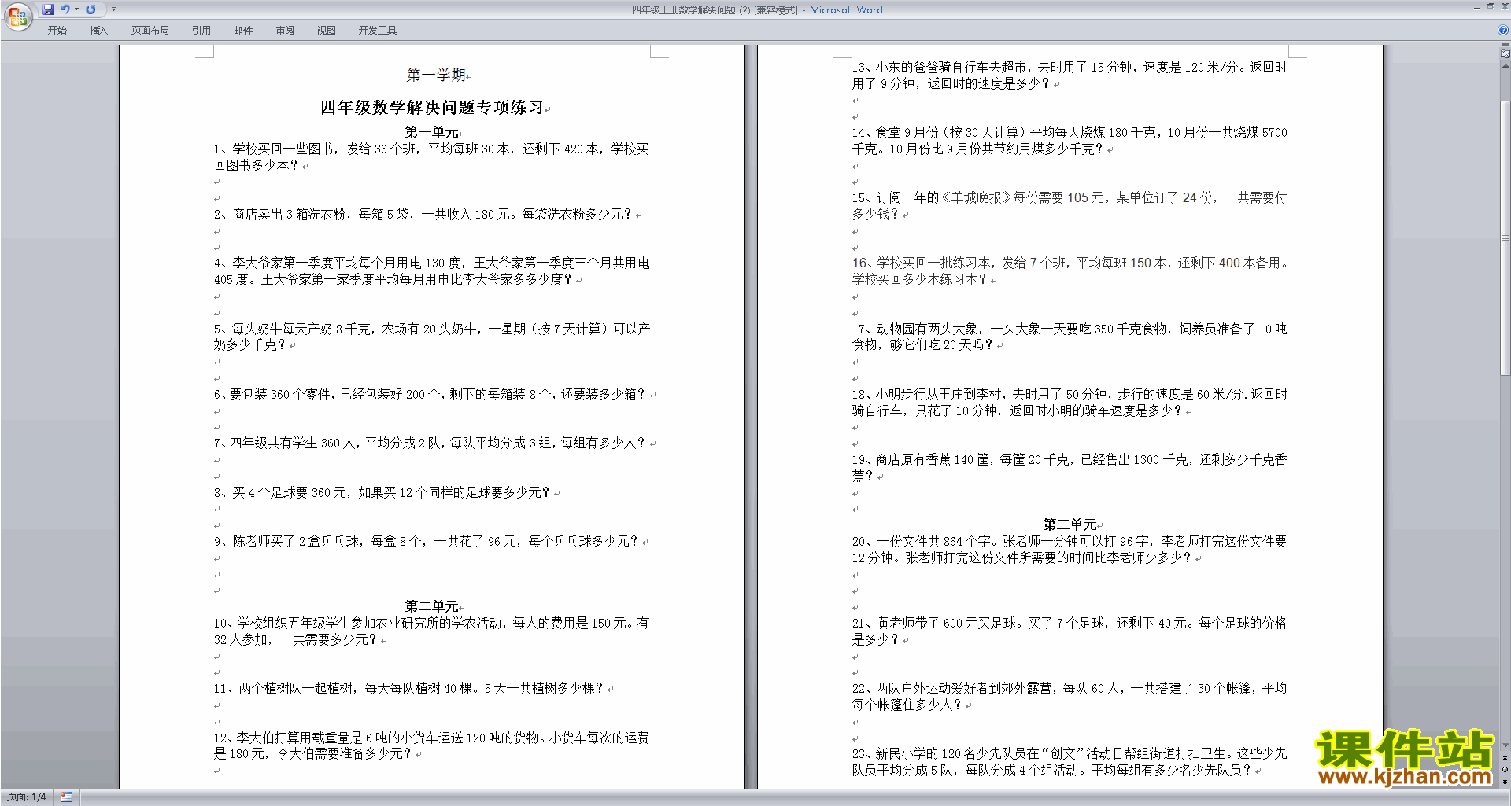The height and width of the screenshot is (806, 1511).
Task: Click the Restore Down window button
Action: (1491, 6)
